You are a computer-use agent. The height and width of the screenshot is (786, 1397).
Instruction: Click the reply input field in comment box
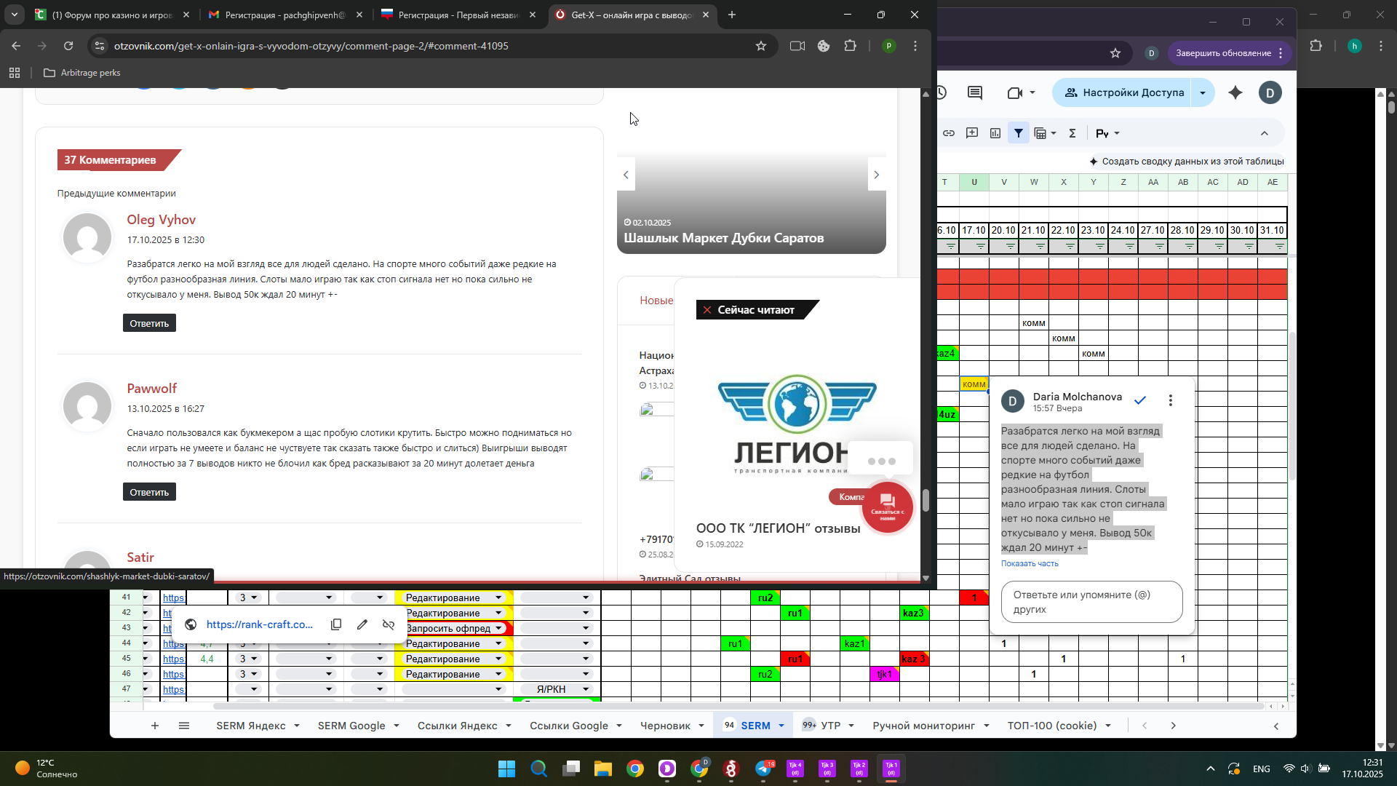tap(1091, 602)
